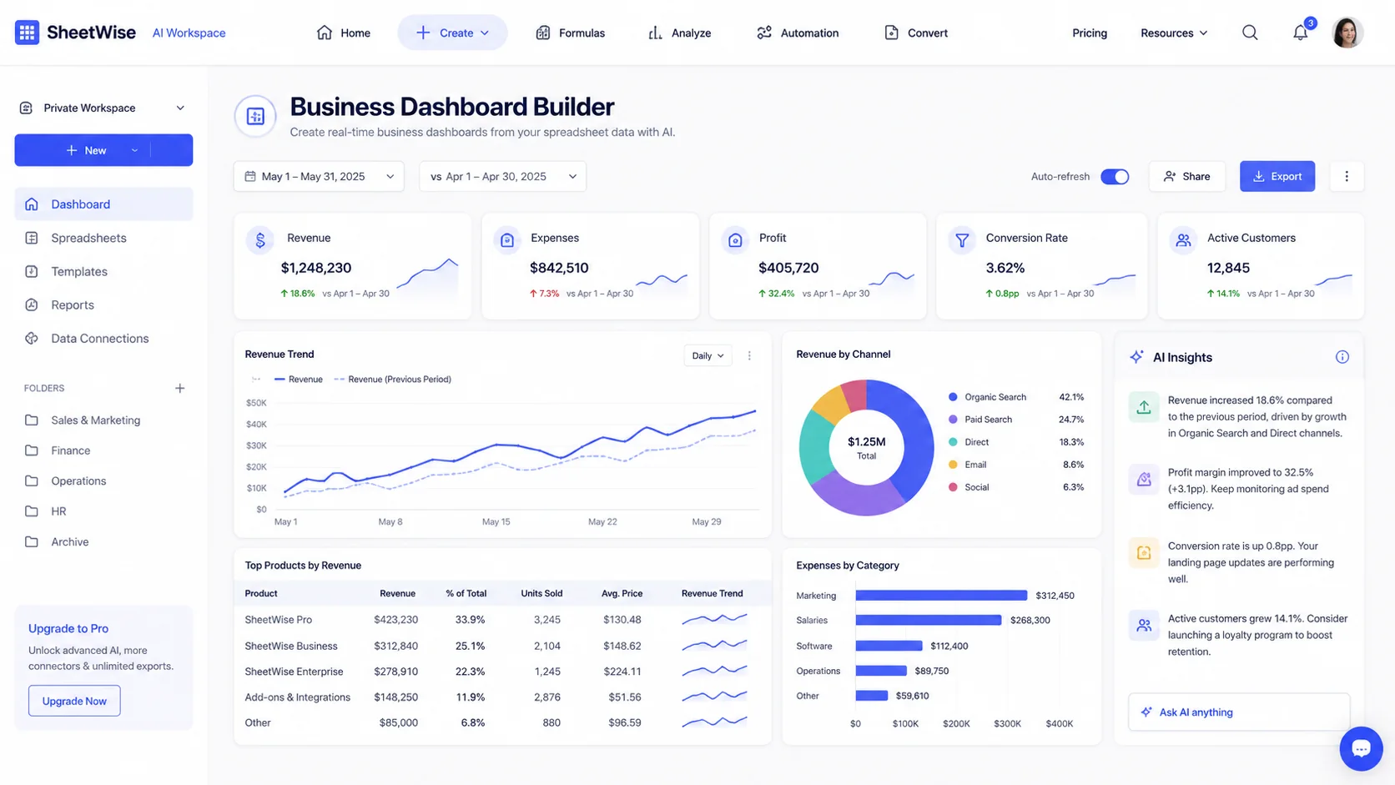This screenshot has height=785, width=1395.
Task: Open the chat support bubble
Action: click(1361, 748)
